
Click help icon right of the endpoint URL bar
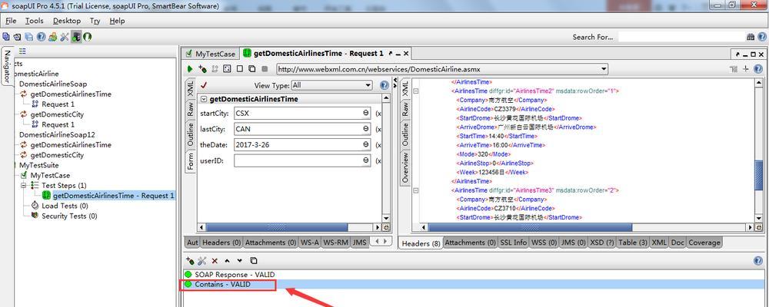pyautogui.click(x=758, y=69)
